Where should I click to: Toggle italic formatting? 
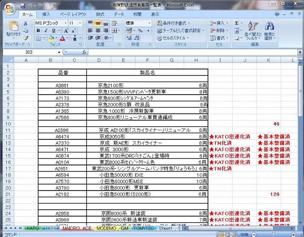click(x=46, y=31)
